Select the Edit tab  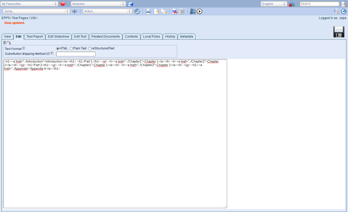[x=19, y=37]
